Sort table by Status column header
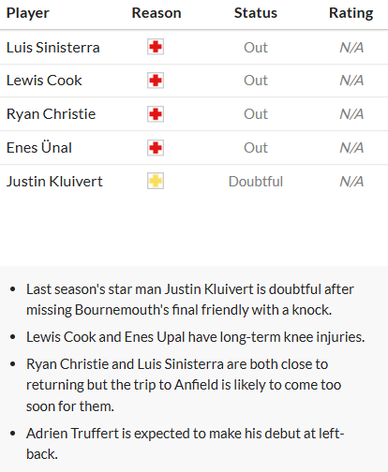 click(256, 13)
